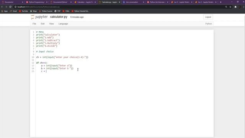Click the address bar URL
The height and width of the screenshot is (138, 245).
[x=38, y=7]
